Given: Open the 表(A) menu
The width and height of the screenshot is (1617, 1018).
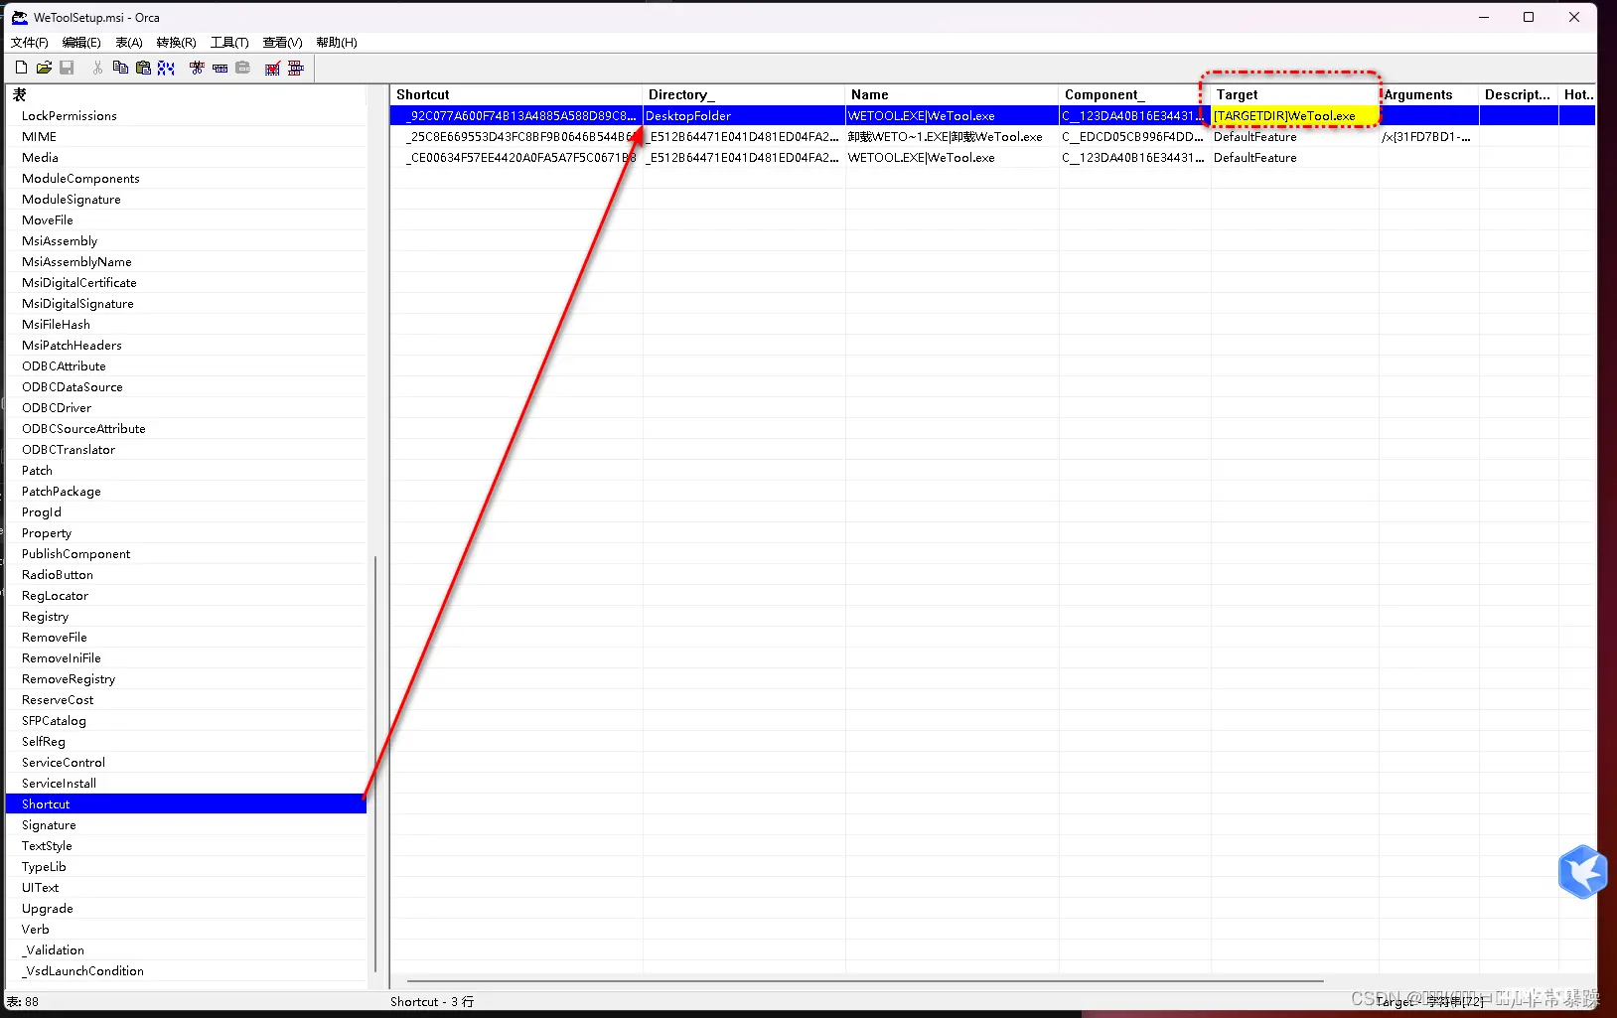Looking at the screenshot, I should click(x=129, y=42).
